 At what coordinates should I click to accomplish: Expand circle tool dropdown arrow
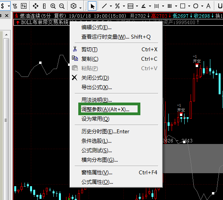coord(202,6)
